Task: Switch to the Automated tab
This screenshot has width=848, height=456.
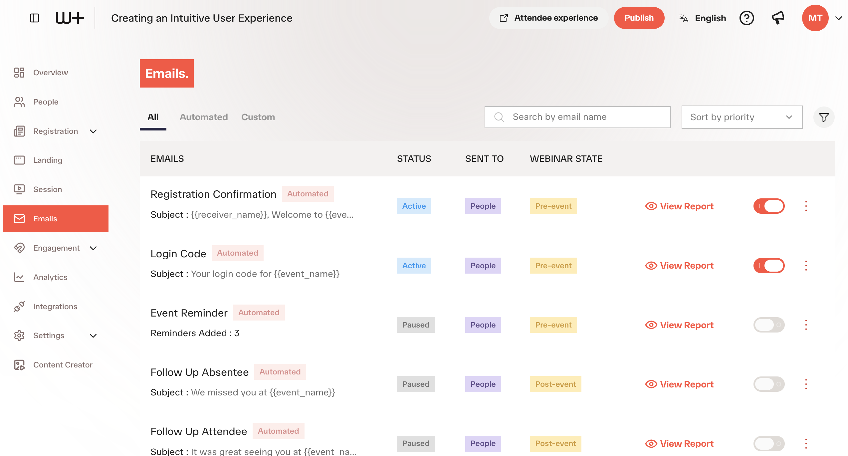Action: [204, 117]
